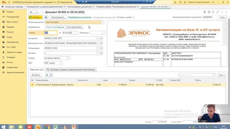Open the Операции section

pos(11,57)
